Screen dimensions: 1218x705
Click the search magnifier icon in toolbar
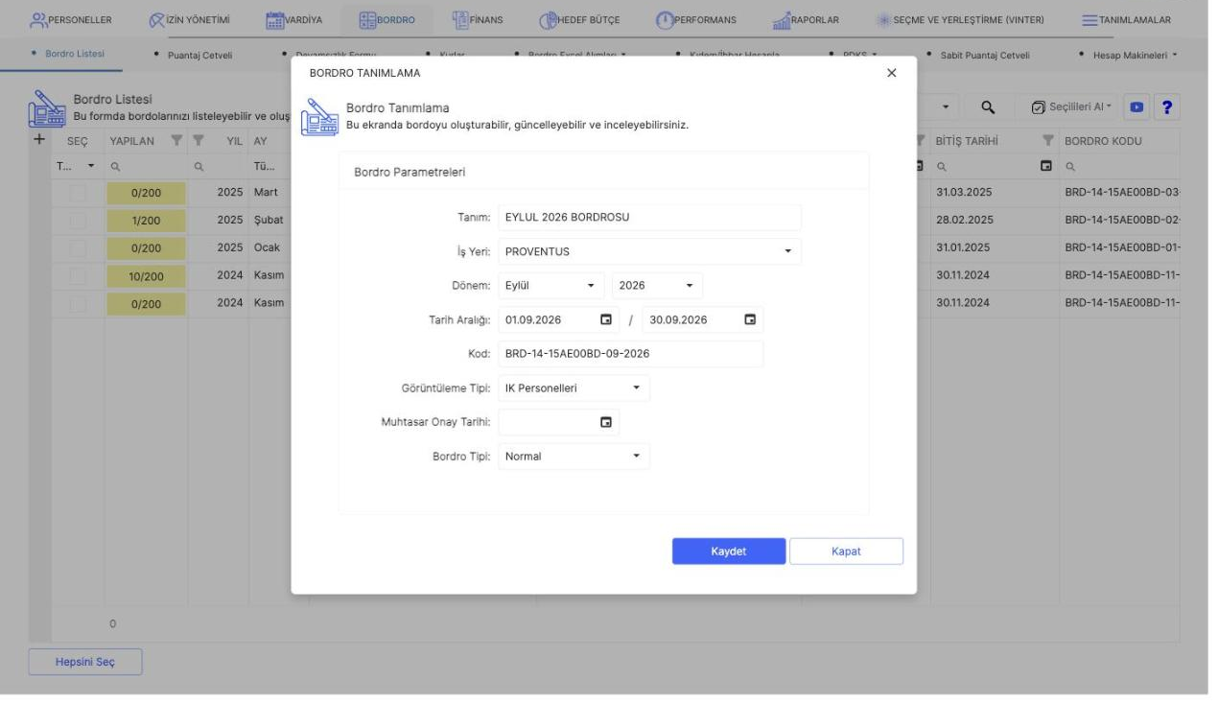987,106
